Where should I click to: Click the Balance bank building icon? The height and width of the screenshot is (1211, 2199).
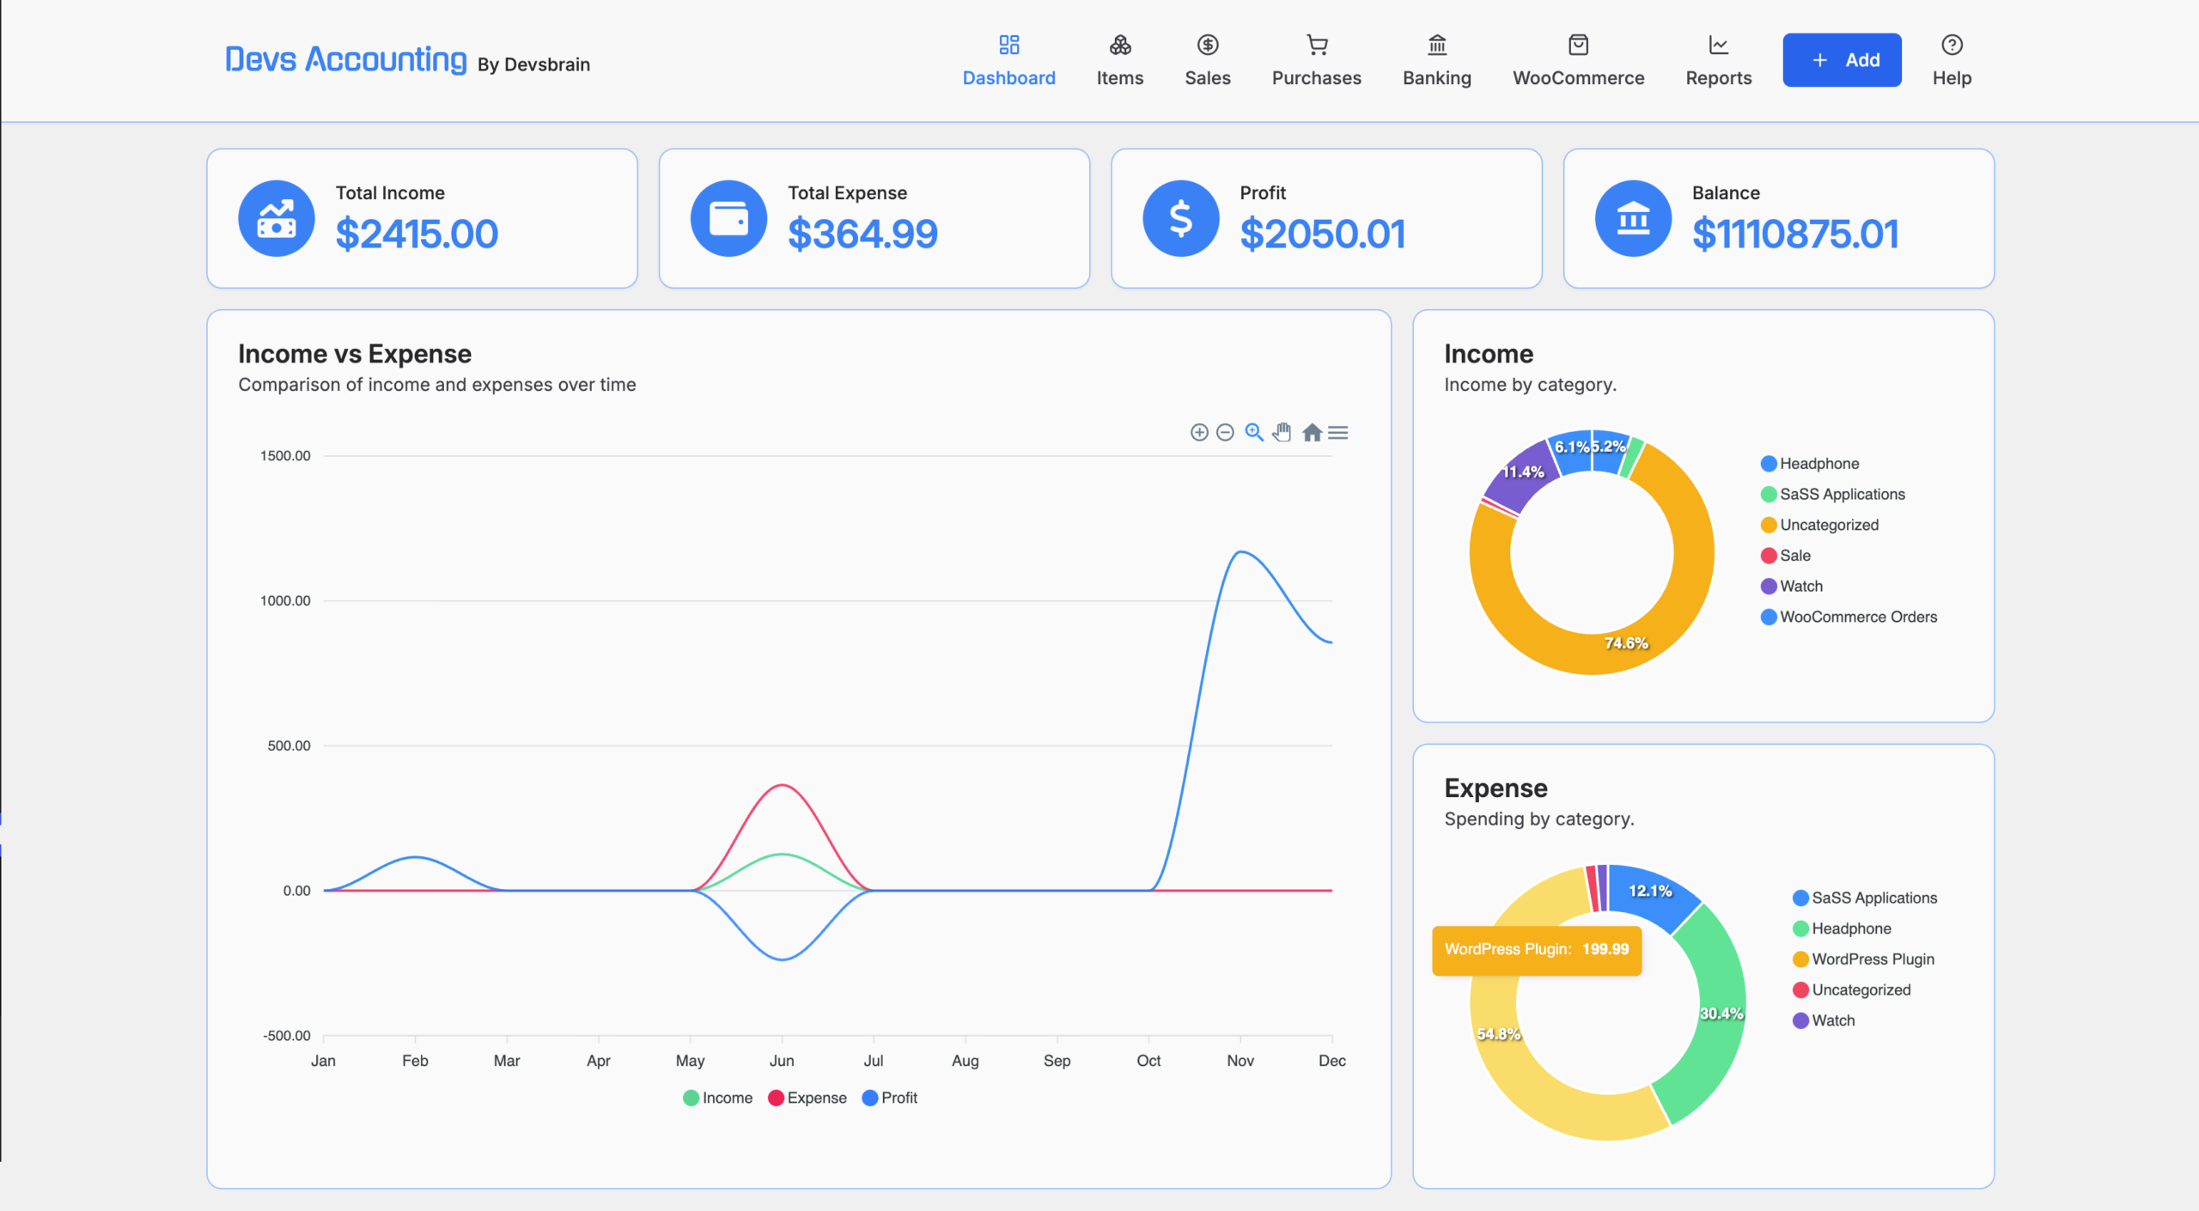pos(1633,218)
